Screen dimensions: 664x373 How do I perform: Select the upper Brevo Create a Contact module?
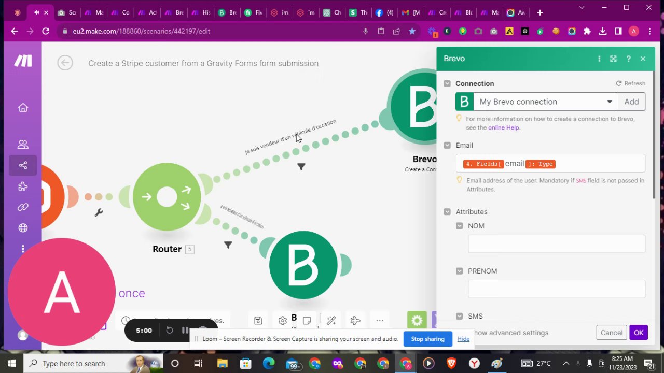click(413, 108)
